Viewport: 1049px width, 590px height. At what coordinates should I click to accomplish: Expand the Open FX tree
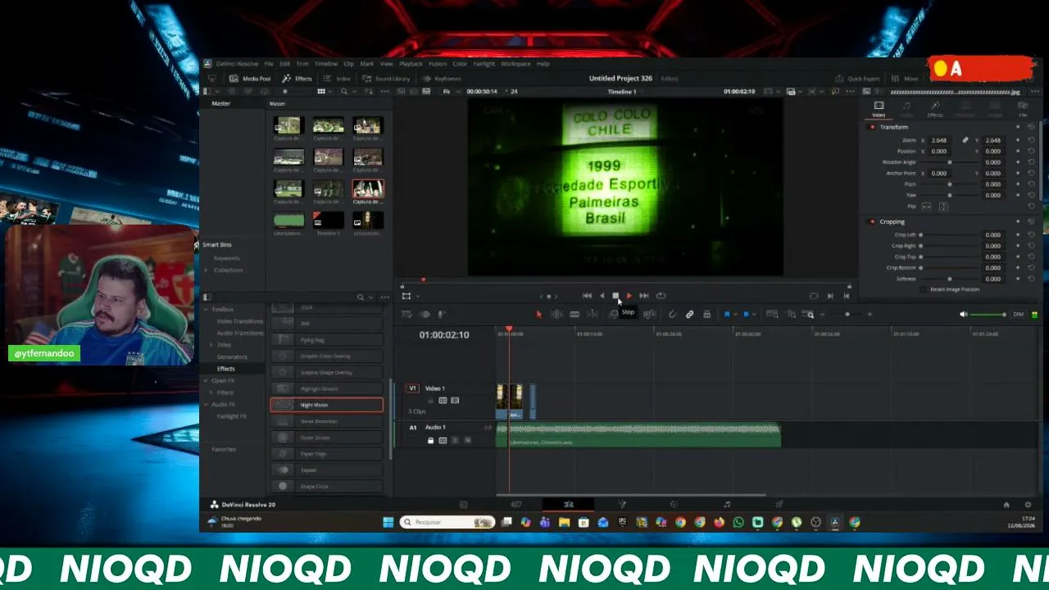(206, 381)
